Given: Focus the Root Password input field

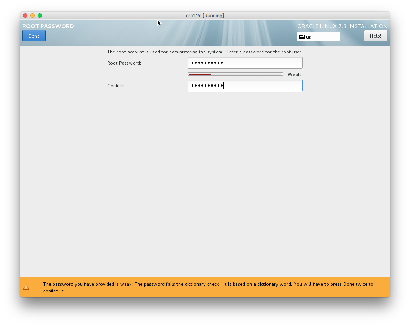Looking at the screenshot, I should coord(245,63).
